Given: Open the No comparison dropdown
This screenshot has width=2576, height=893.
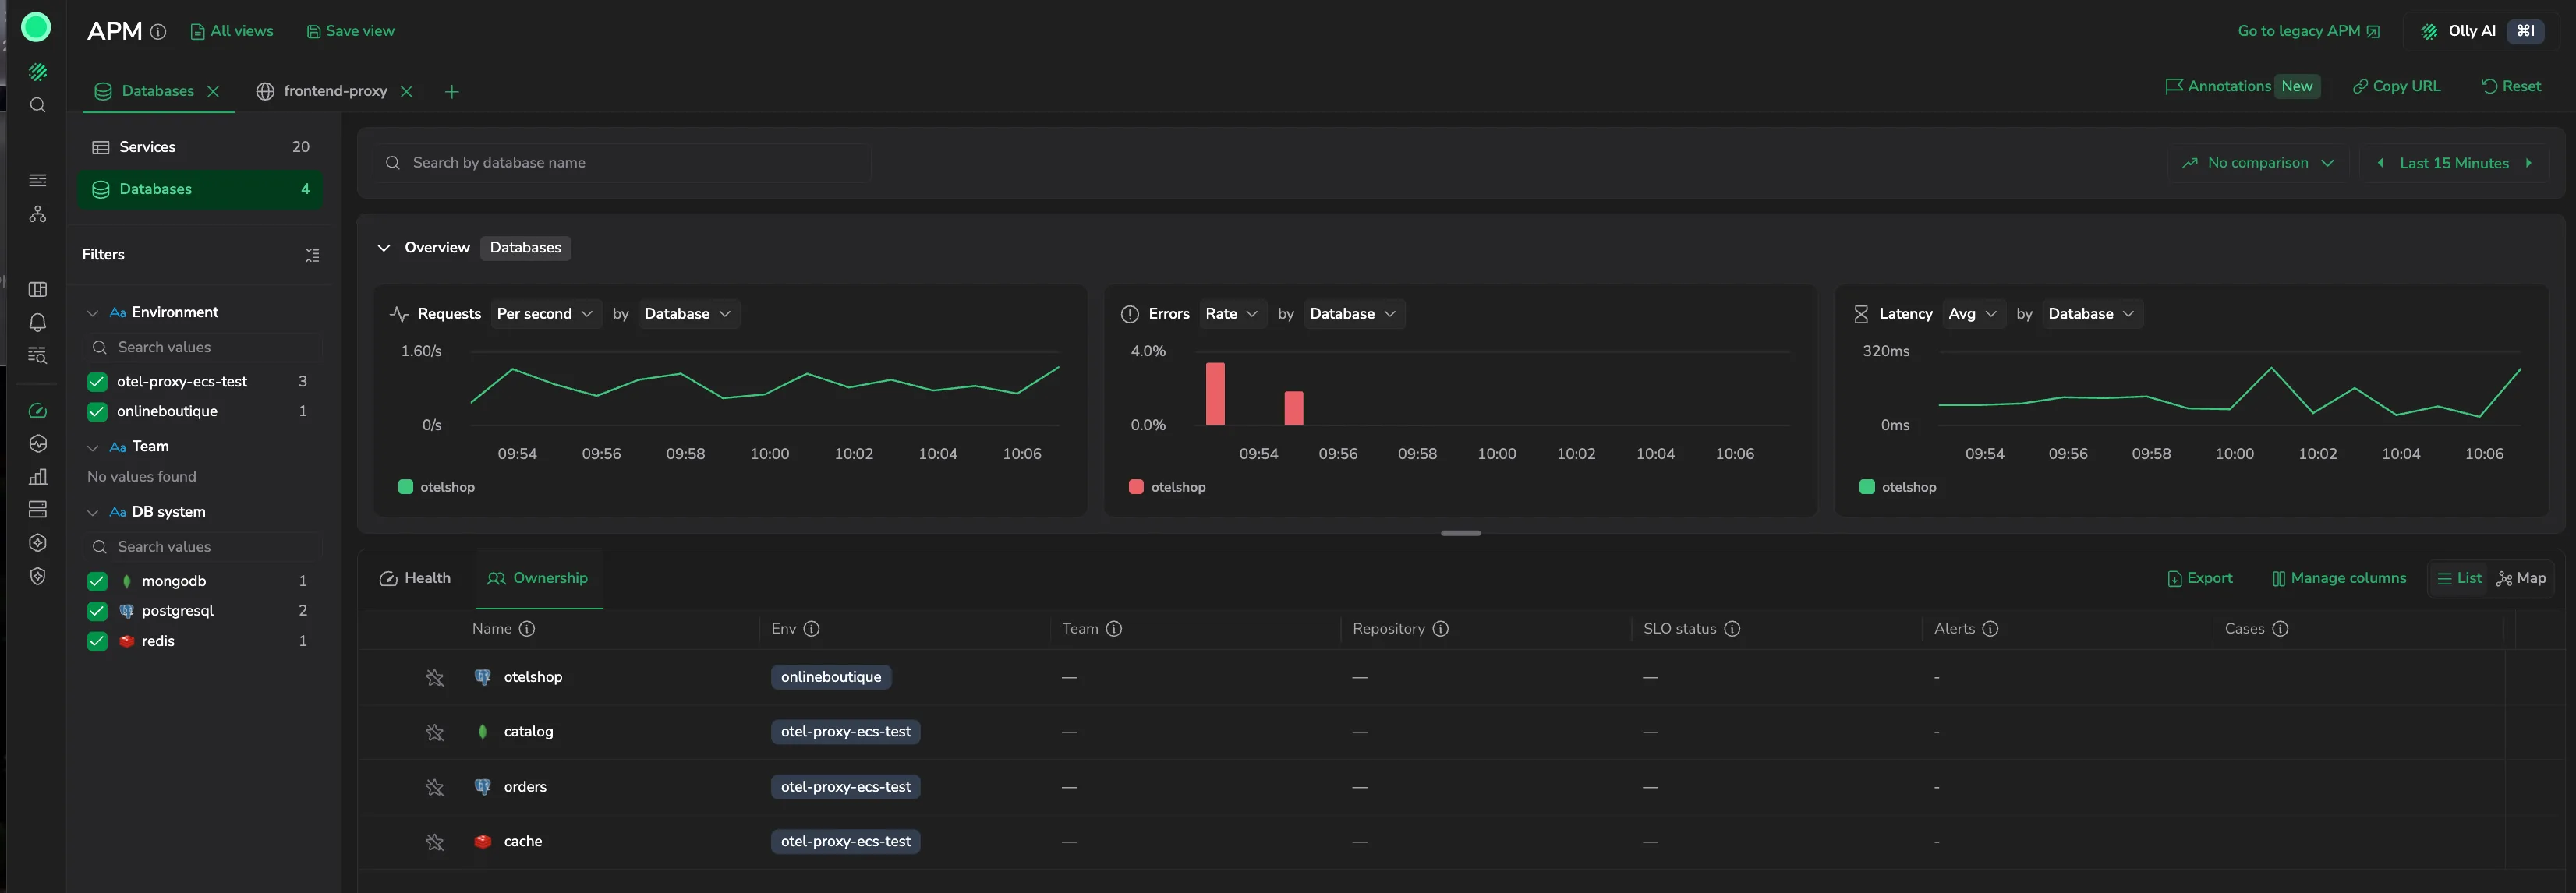Looking at the screenshot, I should click(2257, 163).
